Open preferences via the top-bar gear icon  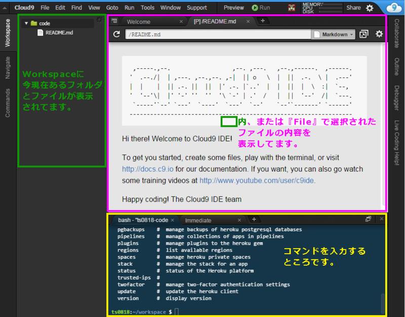pos(370,8)
